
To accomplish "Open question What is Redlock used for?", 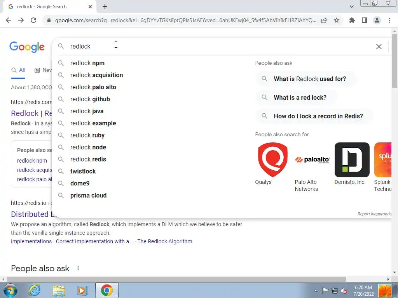I will coord(305,79).
